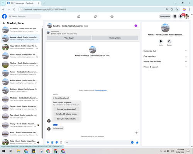Expand the Customize chat section
193x154 pixels.
165,51
